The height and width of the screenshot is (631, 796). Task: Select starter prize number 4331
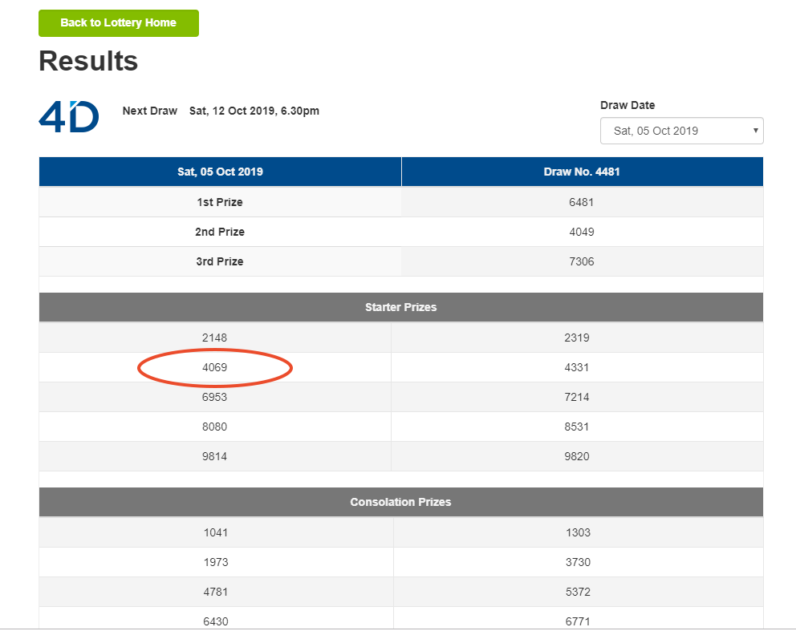coord(577,367)
